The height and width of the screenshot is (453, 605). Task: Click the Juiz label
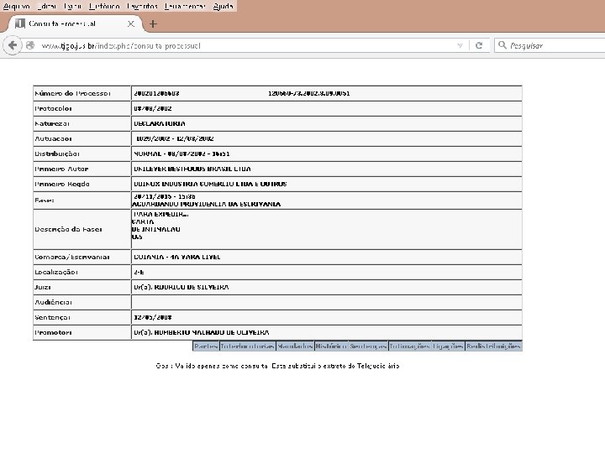coord(43,287)
